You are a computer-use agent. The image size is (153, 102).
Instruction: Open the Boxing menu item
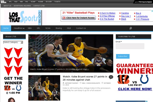click(59, 28)
